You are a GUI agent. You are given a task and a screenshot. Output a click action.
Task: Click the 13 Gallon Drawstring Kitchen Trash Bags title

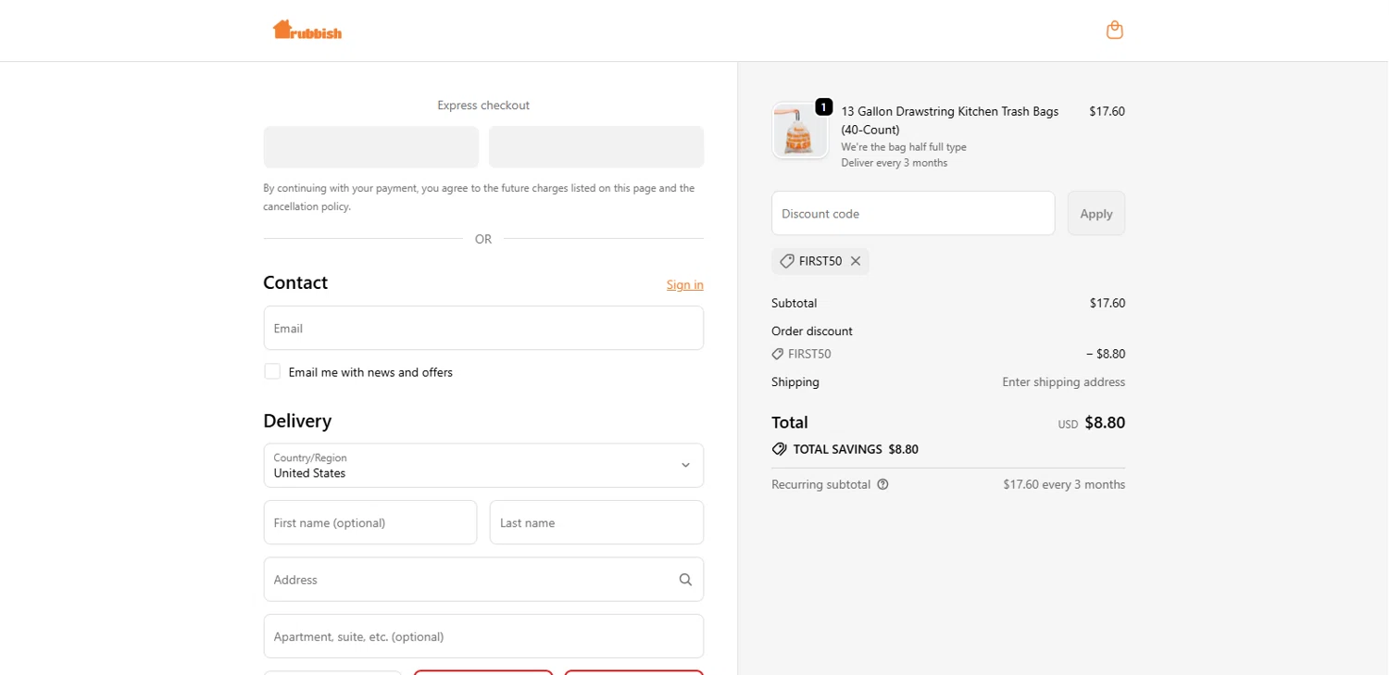[950, 120]
